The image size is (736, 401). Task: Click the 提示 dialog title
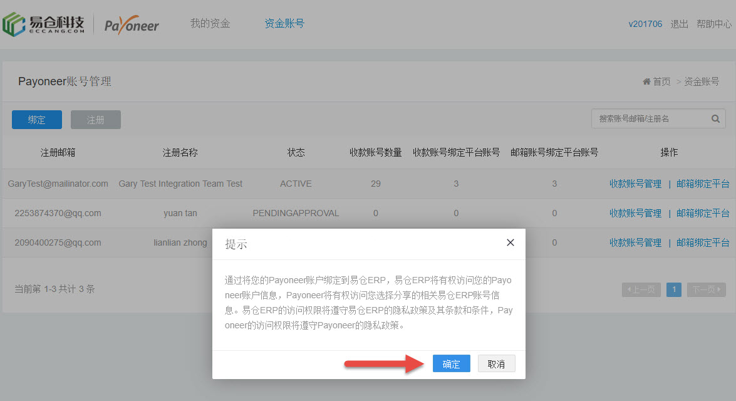coord(236,244)
